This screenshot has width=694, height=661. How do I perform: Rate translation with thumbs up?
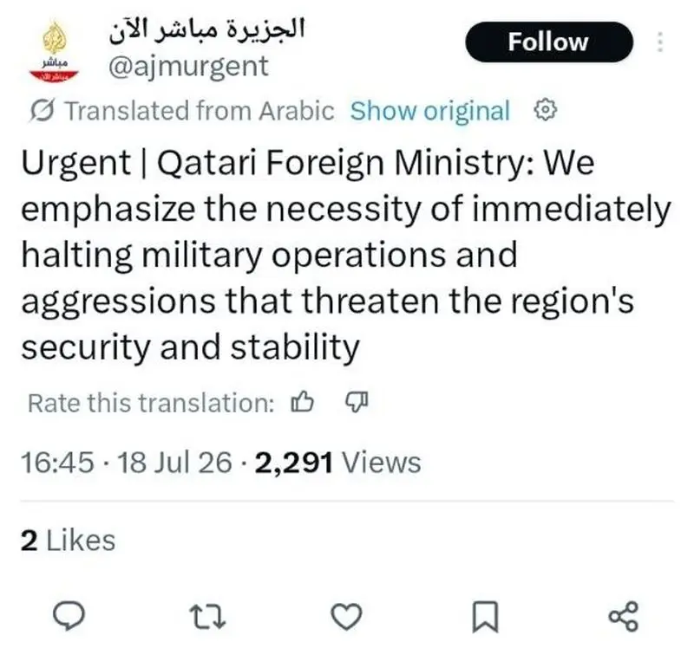pos(302,402)
